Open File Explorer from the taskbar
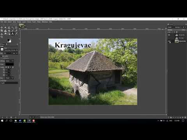 pos(16,121)
